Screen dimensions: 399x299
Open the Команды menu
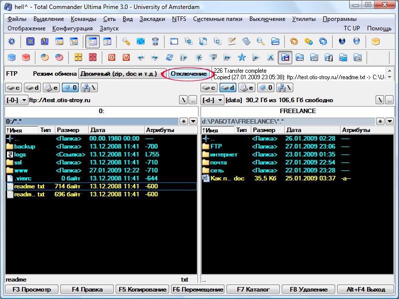tap(83, 19)
